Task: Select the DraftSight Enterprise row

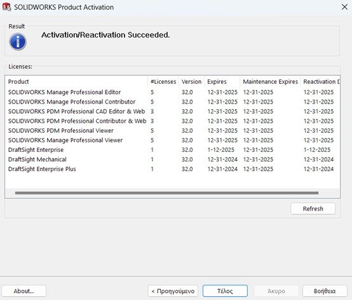Action: click(x=172, y=150)
